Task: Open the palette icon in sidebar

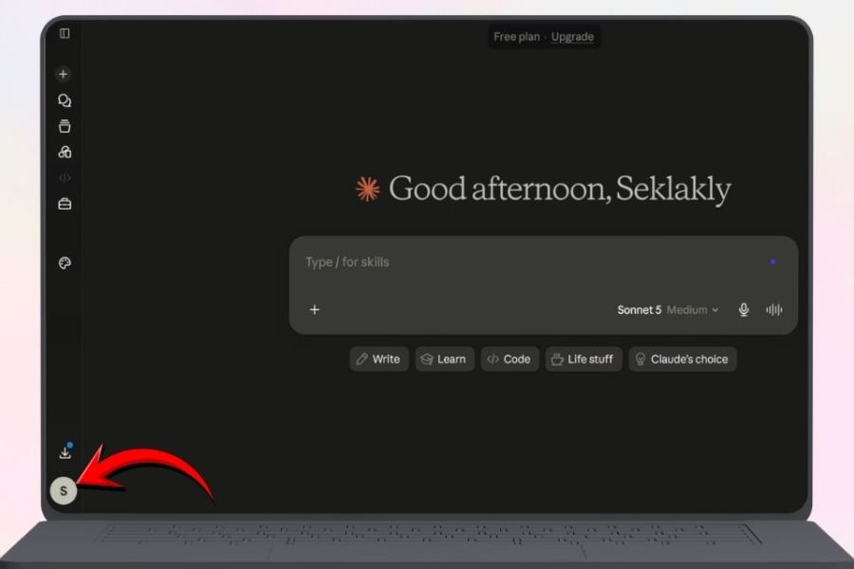Action: click(x=65, y=263)
